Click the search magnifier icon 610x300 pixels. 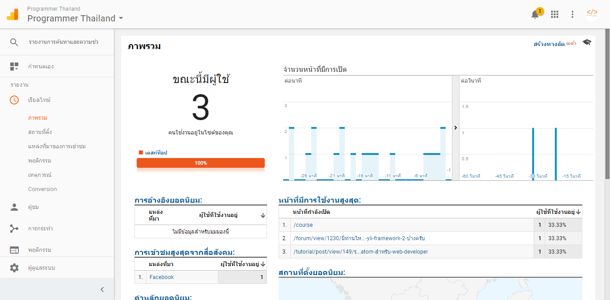click(x=14, y=42)
